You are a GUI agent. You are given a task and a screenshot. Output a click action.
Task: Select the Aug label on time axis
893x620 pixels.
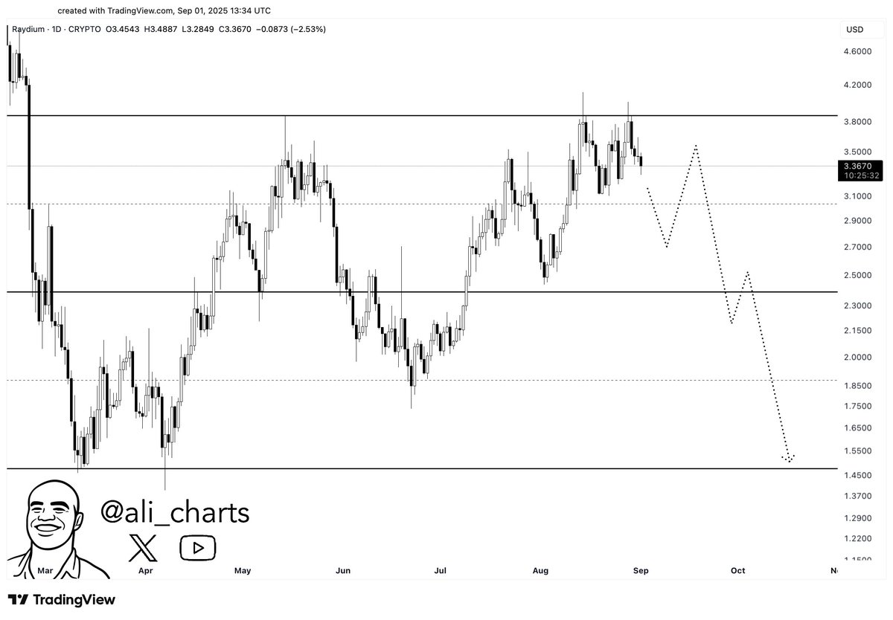541,571
